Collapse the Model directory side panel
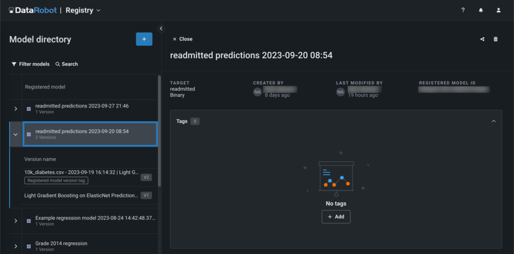The image size is (514, 254). click(x=161, y=29)
